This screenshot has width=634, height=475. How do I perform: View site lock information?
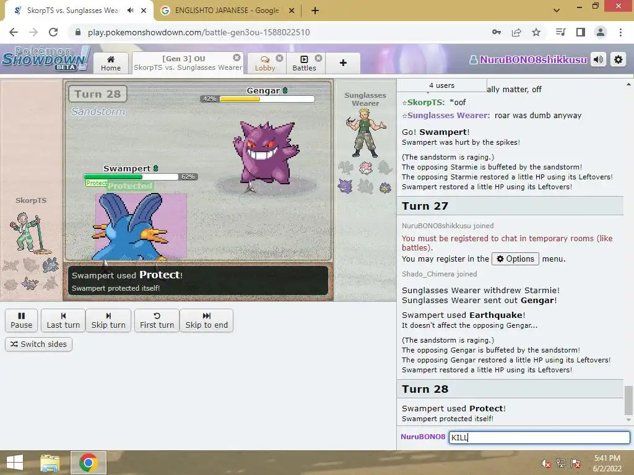tap(78, 32)
